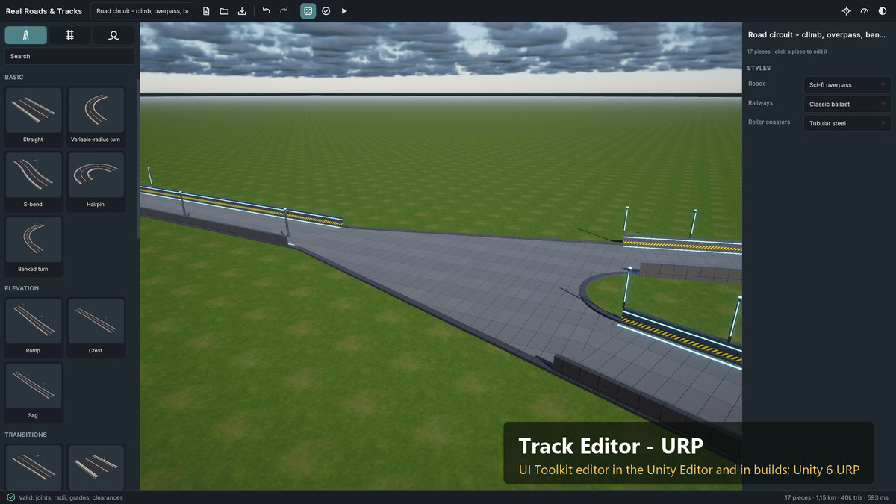896x504 pixels.
Task: Select the Ramp elevation piece
Action: point(34,328)
